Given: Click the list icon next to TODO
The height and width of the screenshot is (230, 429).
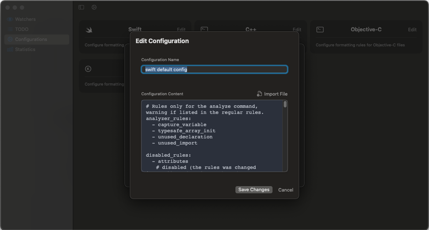Looking at the screenshot, I should pyautogui.click(x=10, y=29).
